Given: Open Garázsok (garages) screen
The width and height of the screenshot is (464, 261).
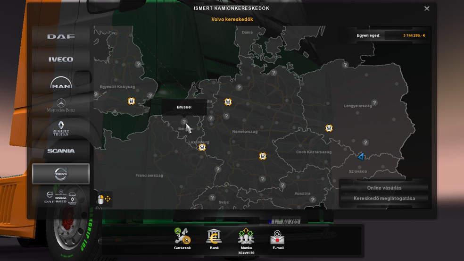Looking at the screenshot, I should (x=182, y=239).
